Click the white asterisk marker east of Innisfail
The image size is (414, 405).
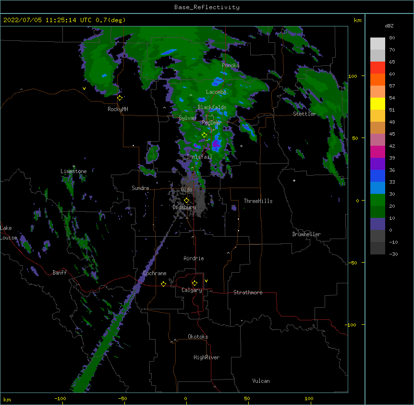241,146
